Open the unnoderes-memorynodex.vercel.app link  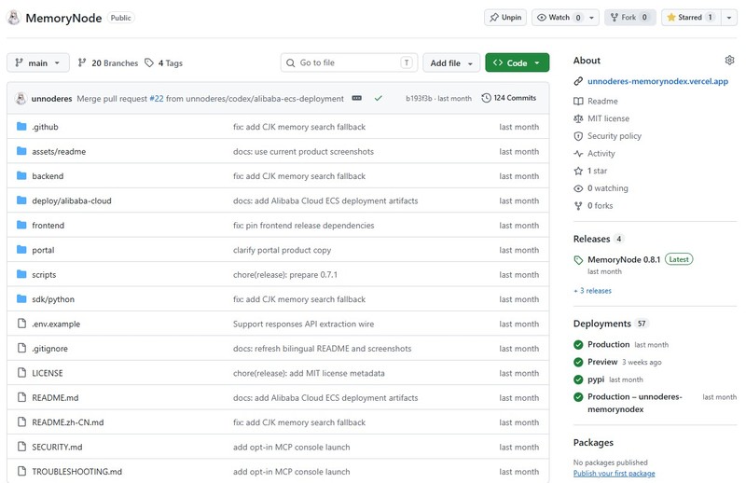(x=657, y=81)
